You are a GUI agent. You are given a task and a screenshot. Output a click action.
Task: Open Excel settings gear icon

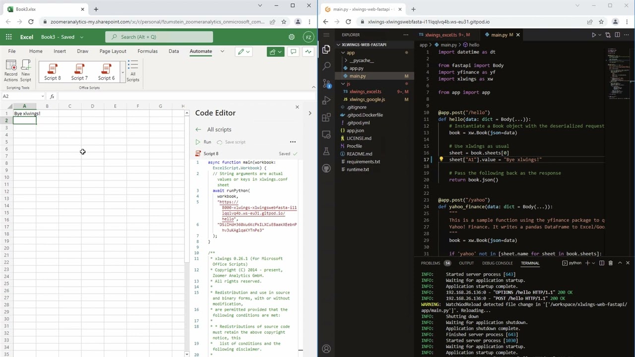292,37
